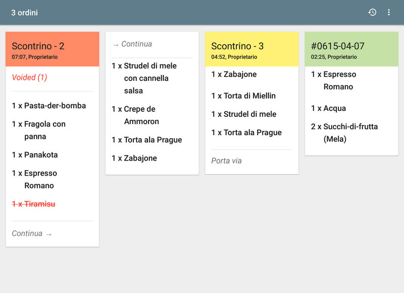Viewport: 404px width, 293px height.
Task: Select the Scontrino - 2 orange header
Action: (x=52, y=49)
